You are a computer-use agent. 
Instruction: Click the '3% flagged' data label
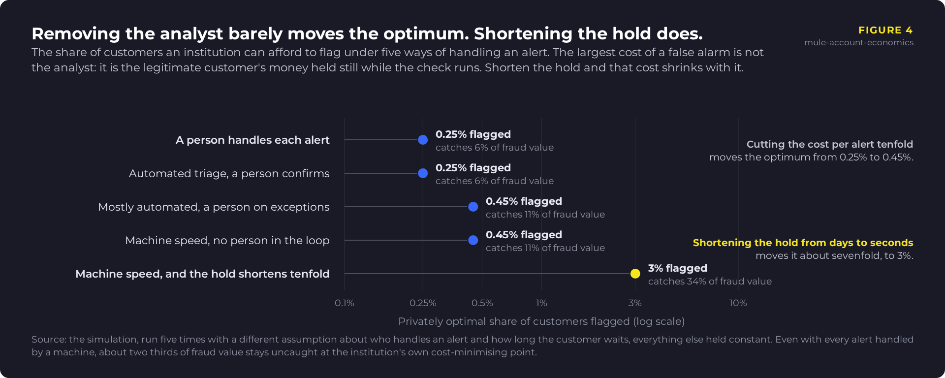[677, 268]
